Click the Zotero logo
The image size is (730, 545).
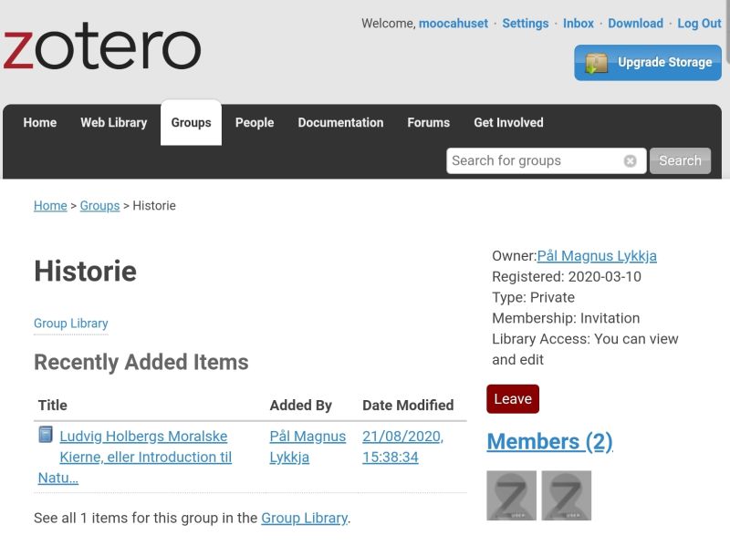102,46
